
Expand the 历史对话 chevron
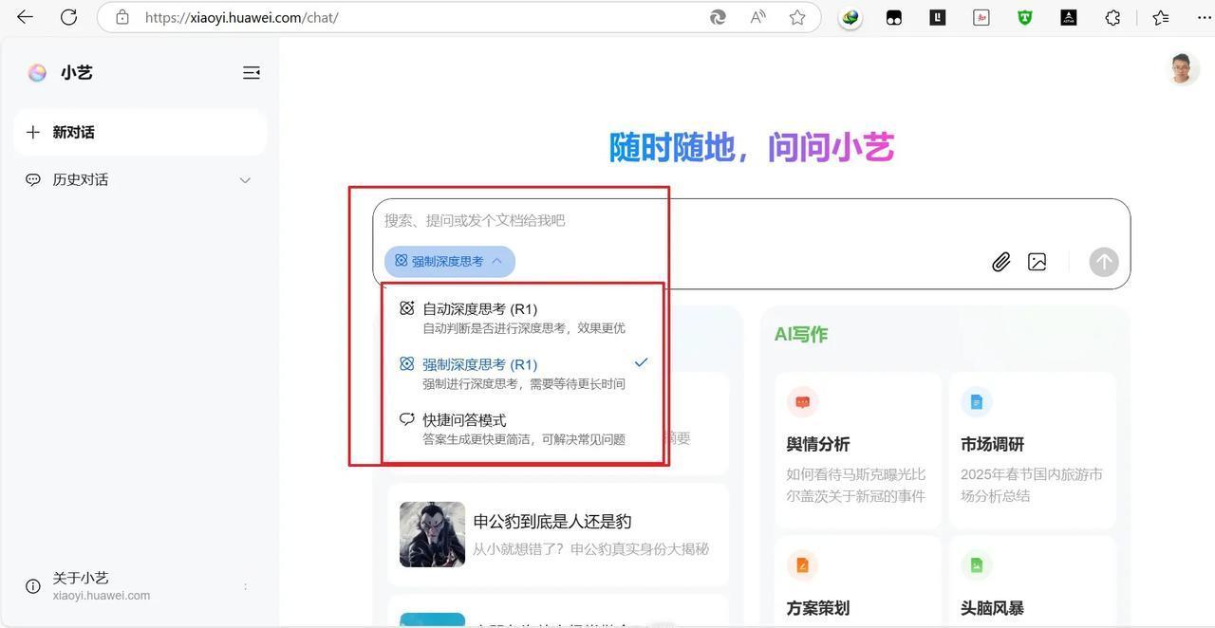point(245,180)
